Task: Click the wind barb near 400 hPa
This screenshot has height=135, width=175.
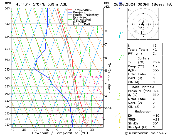Action: tap(121, 33)
